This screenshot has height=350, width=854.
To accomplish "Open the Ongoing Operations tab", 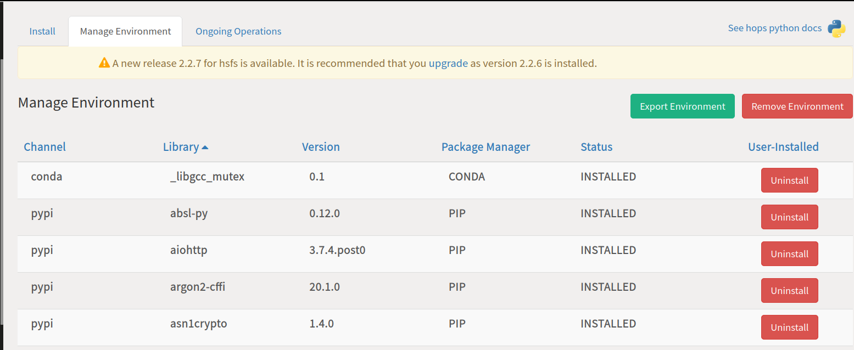I will pyautogui.click(x=238, y=31).
